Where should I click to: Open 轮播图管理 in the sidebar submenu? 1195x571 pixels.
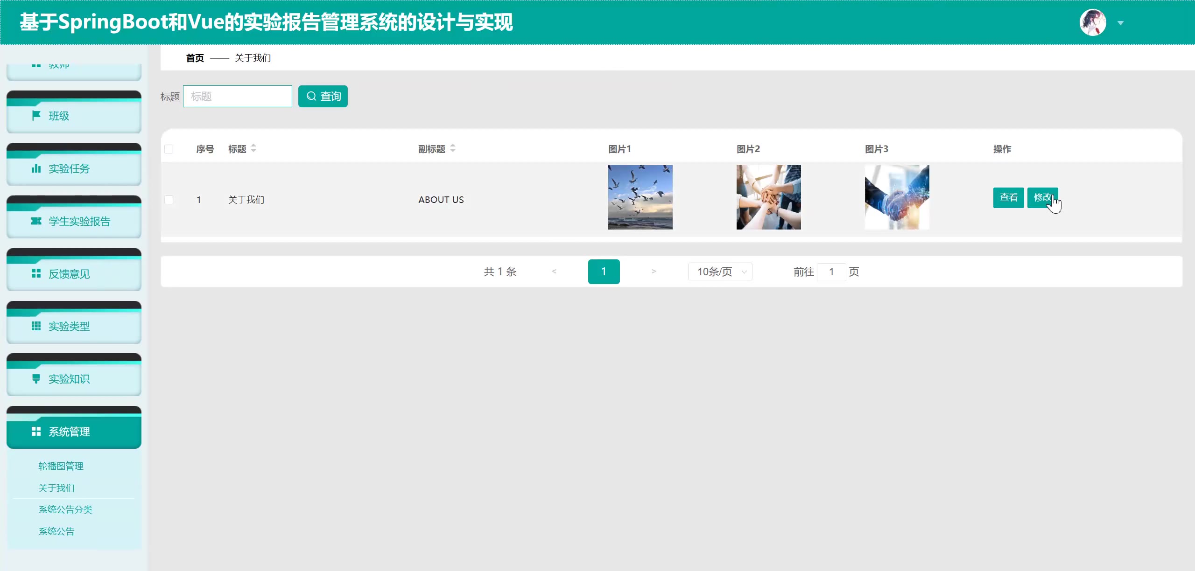(61, 466)
